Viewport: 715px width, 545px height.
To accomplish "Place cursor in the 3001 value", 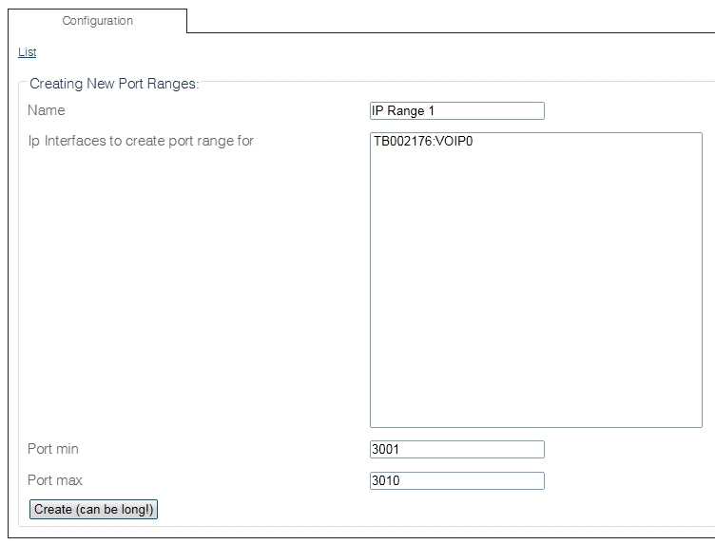I will [387, 450].
